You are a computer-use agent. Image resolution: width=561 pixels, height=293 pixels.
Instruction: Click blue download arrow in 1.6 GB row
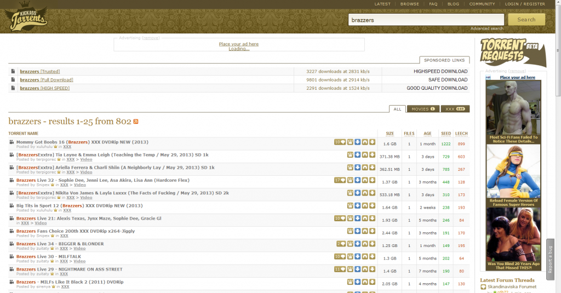pyautogui.click(x=357, y=142)
